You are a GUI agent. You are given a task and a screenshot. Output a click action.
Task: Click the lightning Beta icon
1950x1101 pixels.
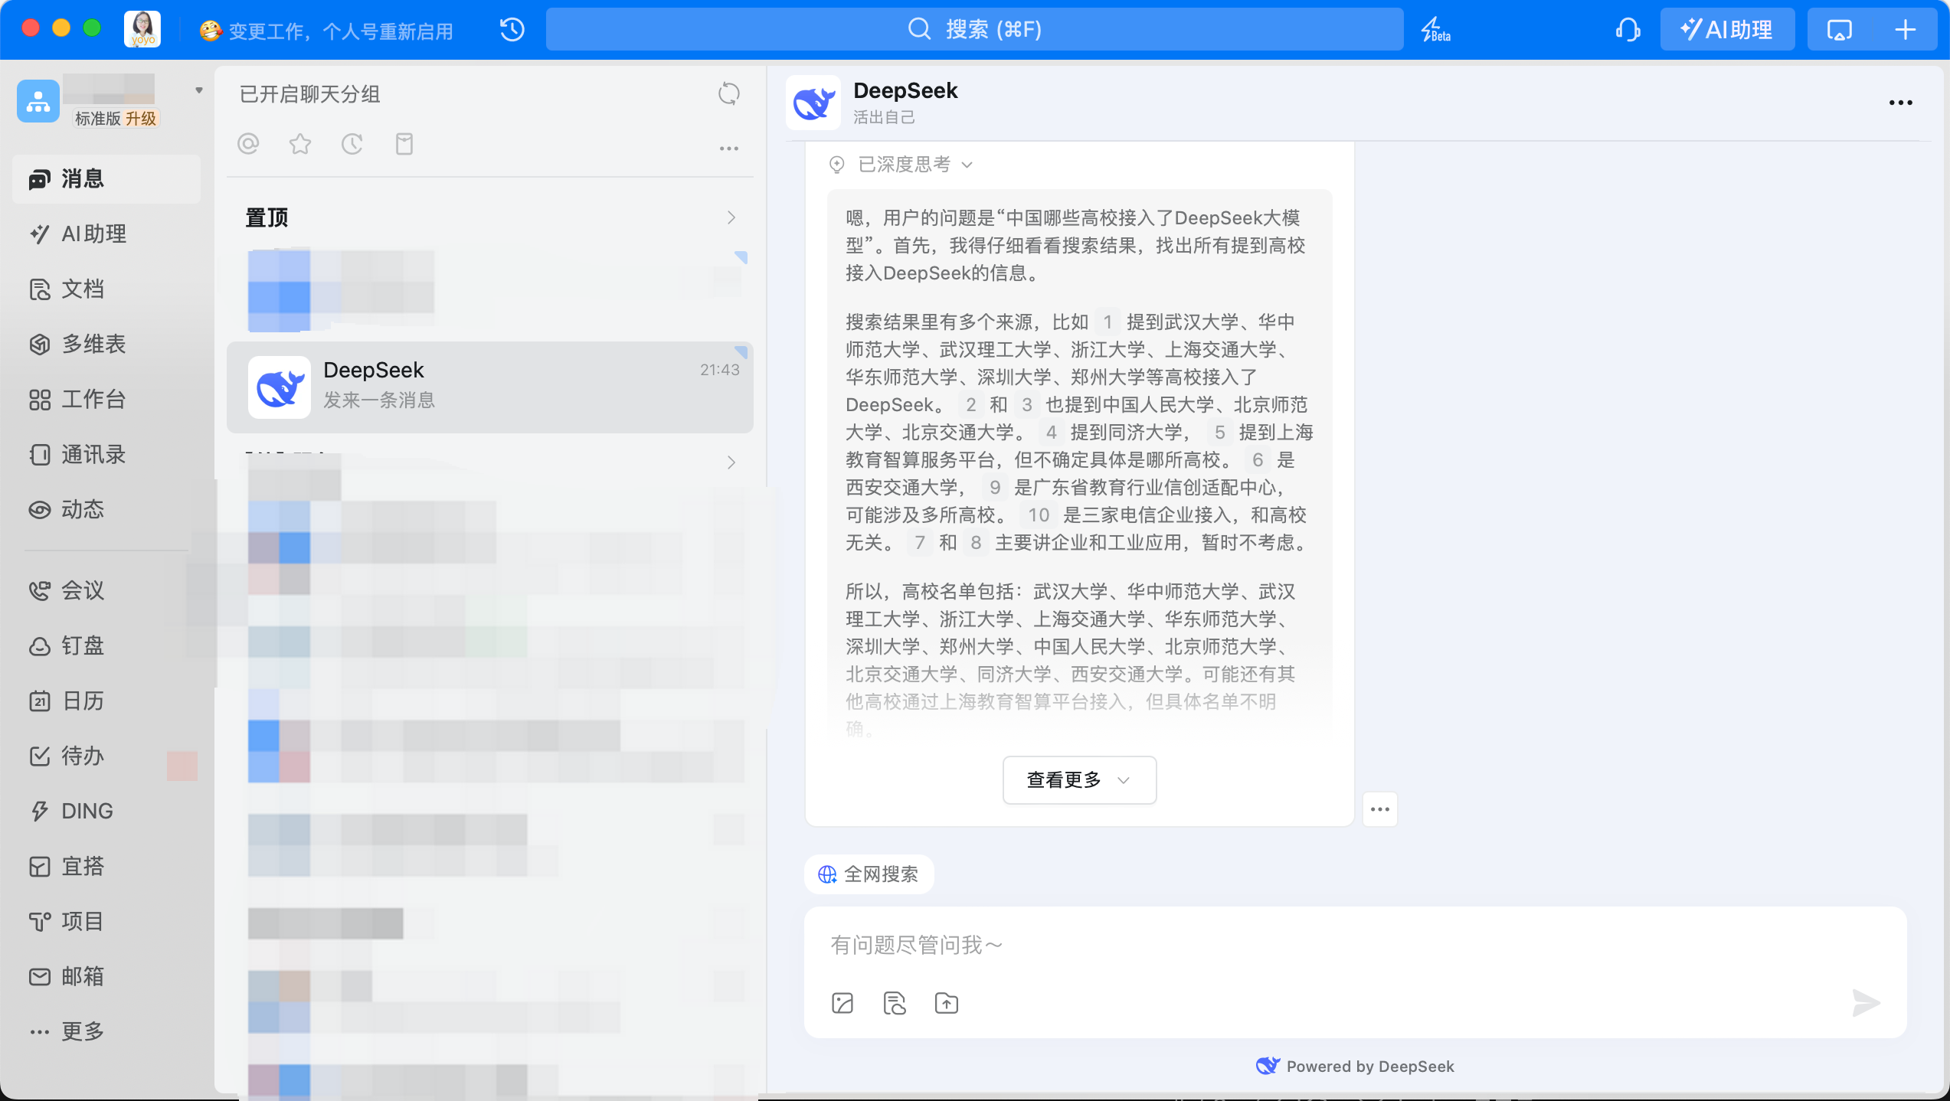click(x=1435, y=30)
